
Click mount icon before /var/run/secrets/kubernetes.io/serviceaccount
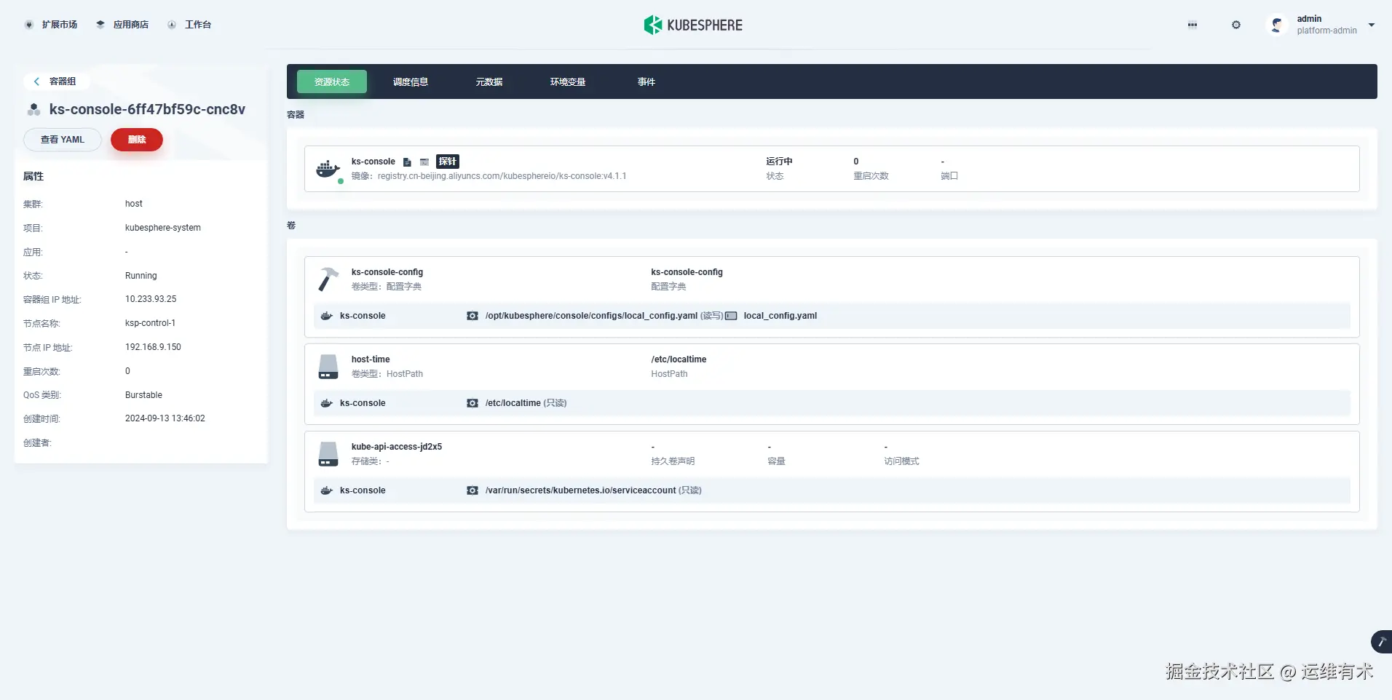(x=472, y=490)
